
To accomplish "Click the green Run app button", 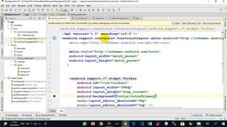I will 72,10.
